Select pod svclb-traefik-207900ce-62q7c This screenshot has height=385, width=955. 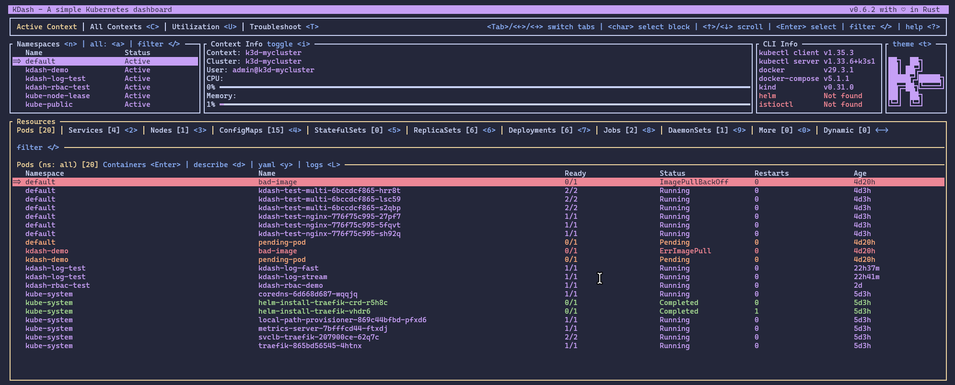pos(478,337)
